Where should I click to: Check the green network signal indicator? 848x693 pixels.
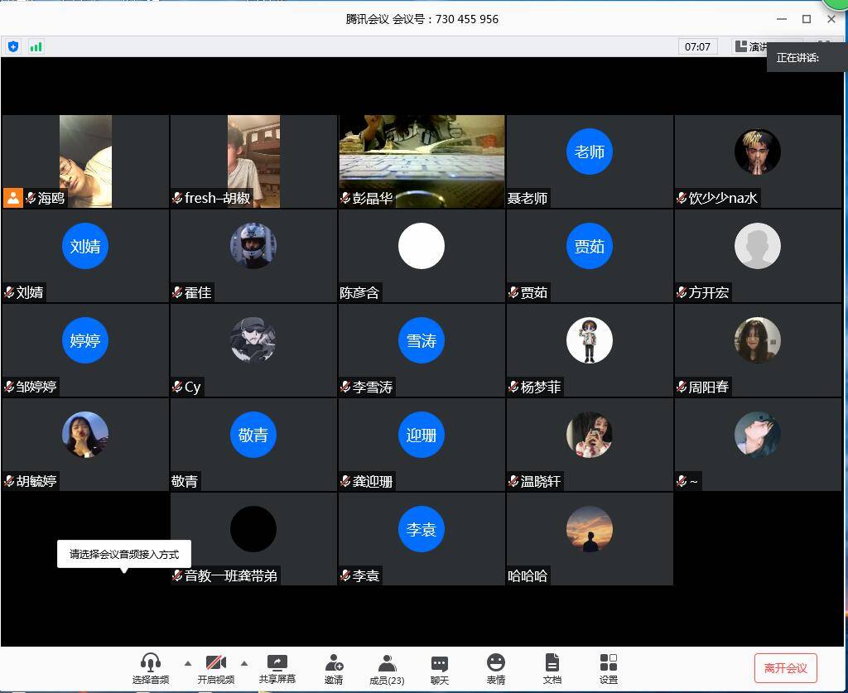(x=36, y=46)
